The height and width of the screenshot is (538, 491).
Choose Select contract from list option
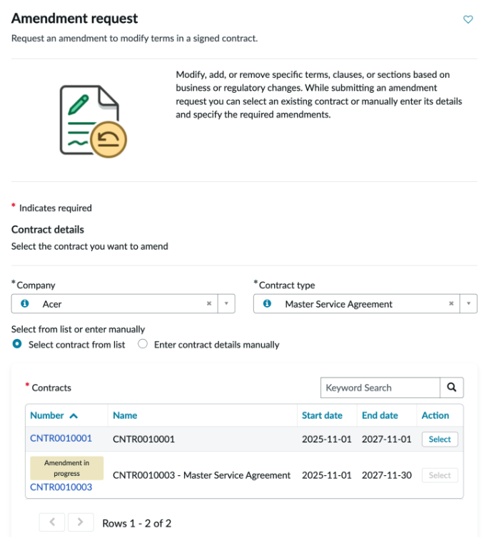17,344
